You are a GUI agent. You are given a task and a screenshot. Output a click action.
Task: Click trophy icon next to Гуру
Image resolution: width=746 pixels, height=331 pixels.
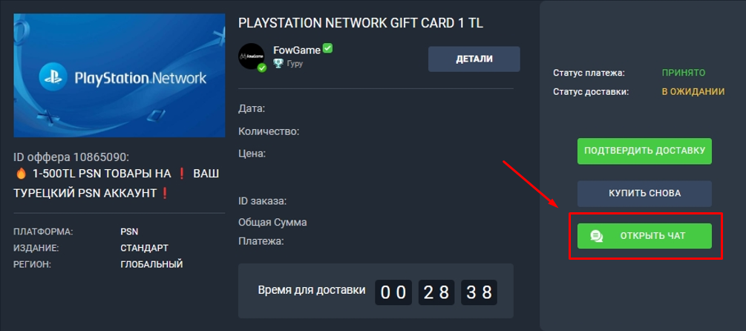click(x=278, y=63)
